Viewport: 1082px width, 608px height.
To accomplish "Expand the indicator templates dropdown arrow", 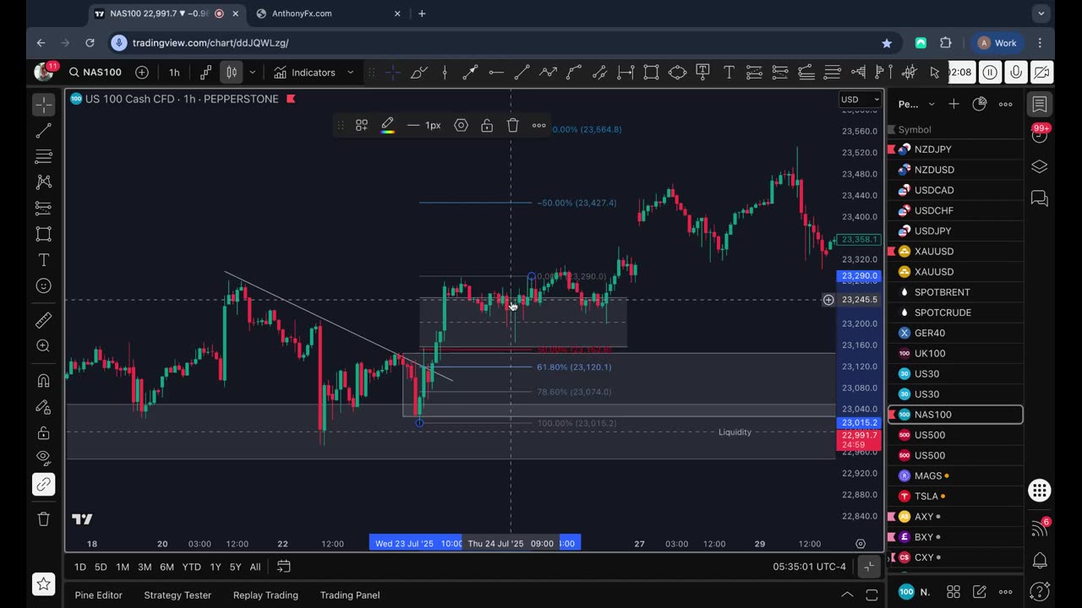I will [x=350, y=73].
